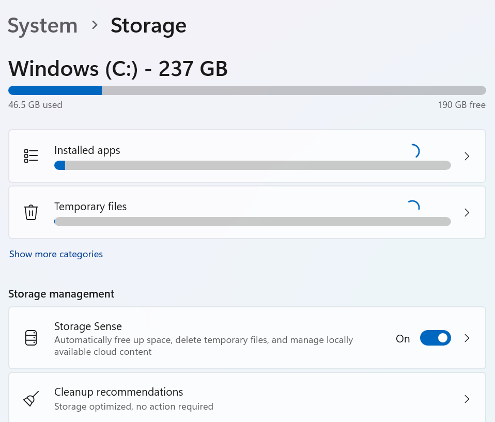Go back to the System breadcrumb

pyautogui.click(x=42, y=25)
